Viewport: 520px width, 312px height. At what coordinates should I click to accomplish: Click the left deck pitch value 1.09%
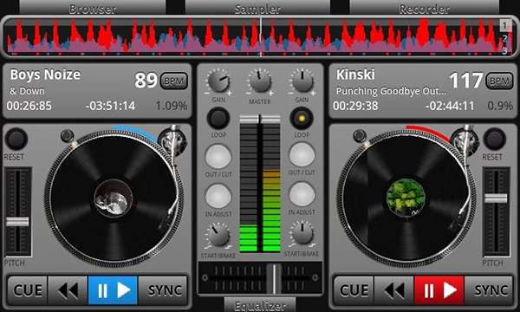[x=172, y=106]
